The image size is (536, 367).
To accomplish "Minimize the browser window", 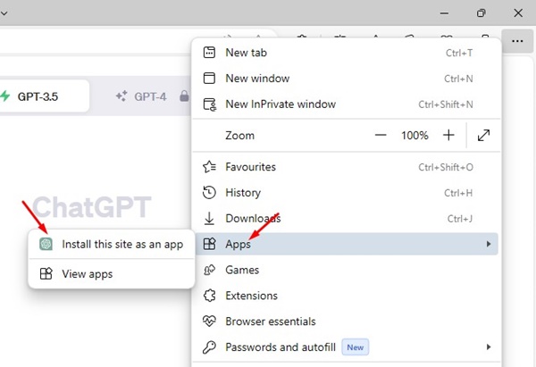I will coord(444,13).
